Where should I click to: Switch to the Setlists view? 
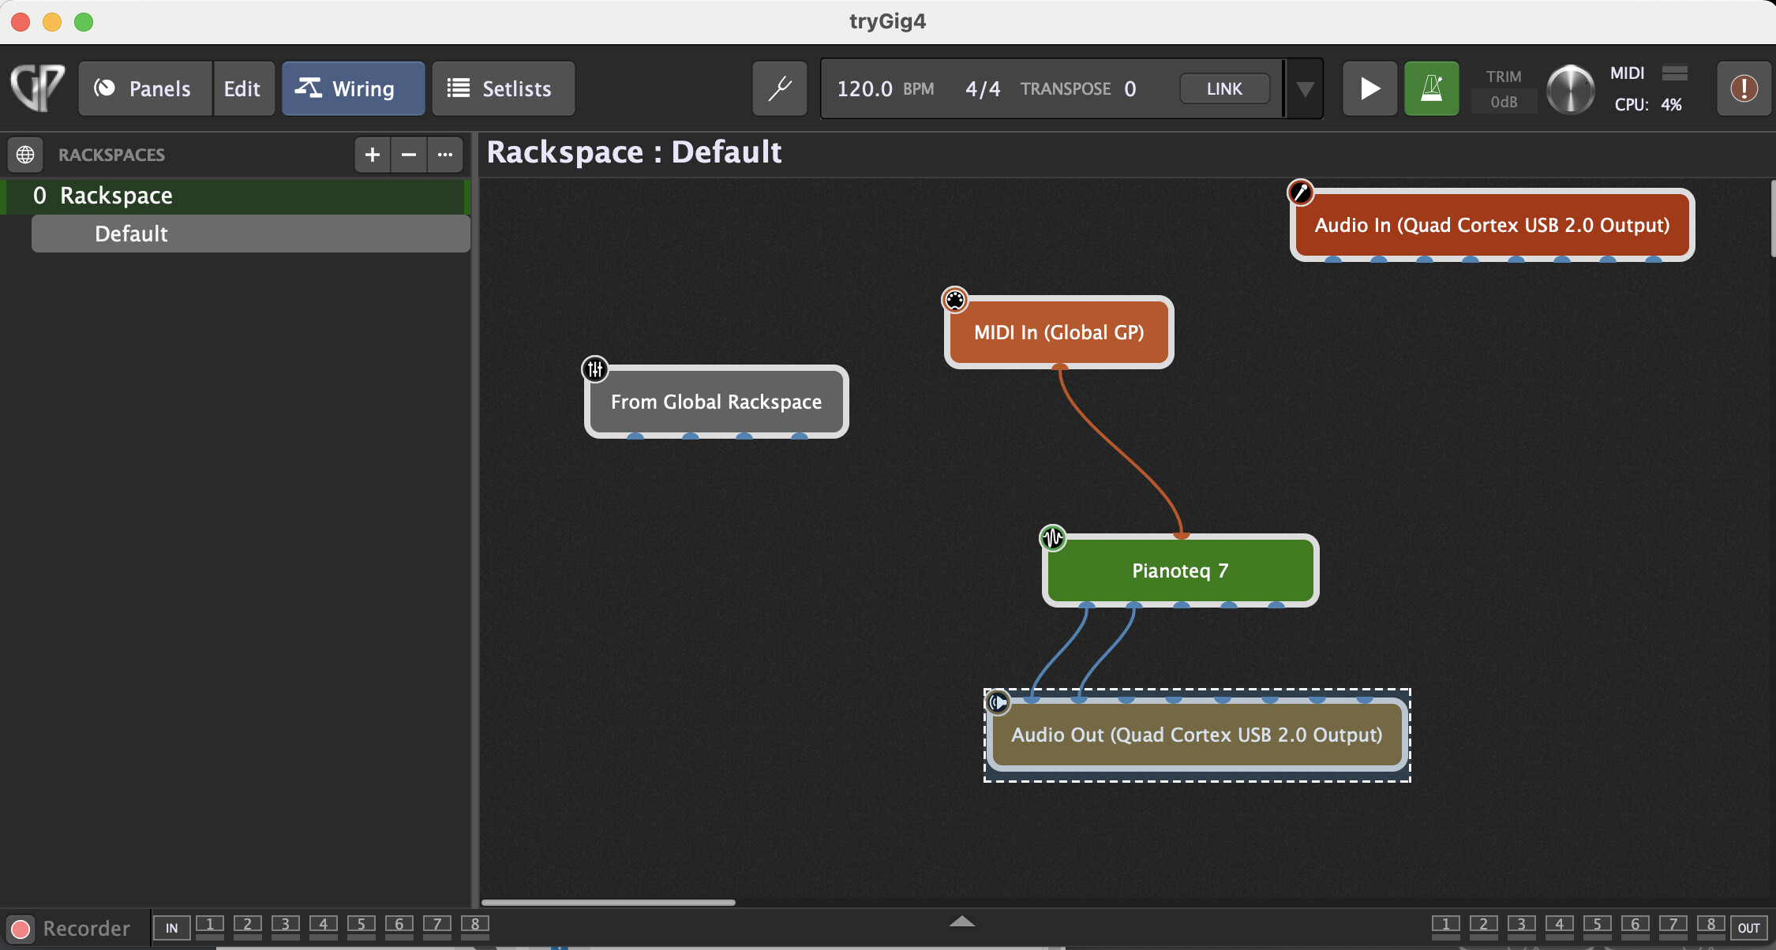point(503,88)
